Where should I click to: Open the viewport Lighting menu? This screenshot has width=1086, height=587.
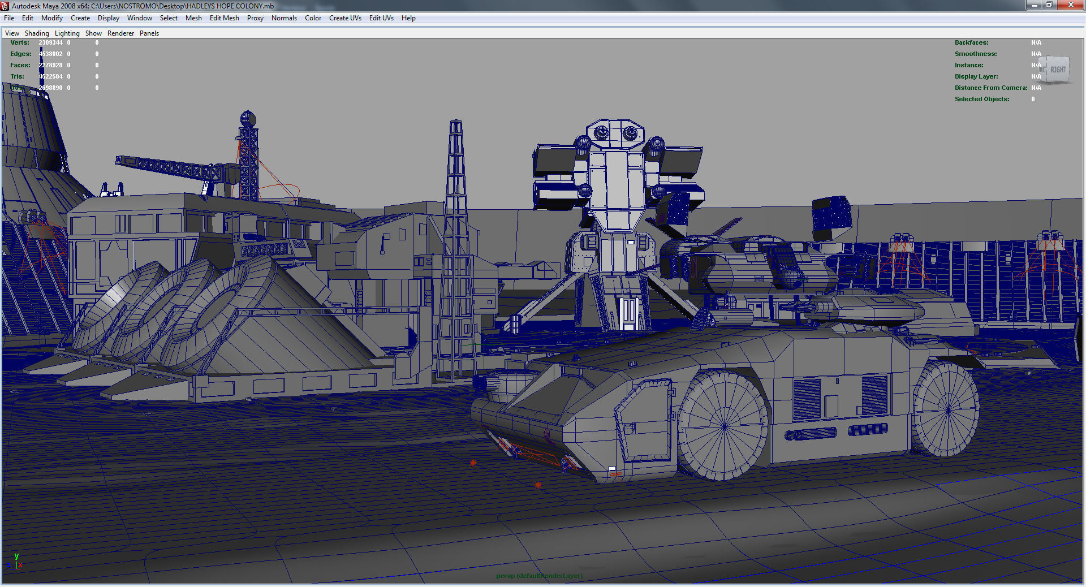click(67, 33)
